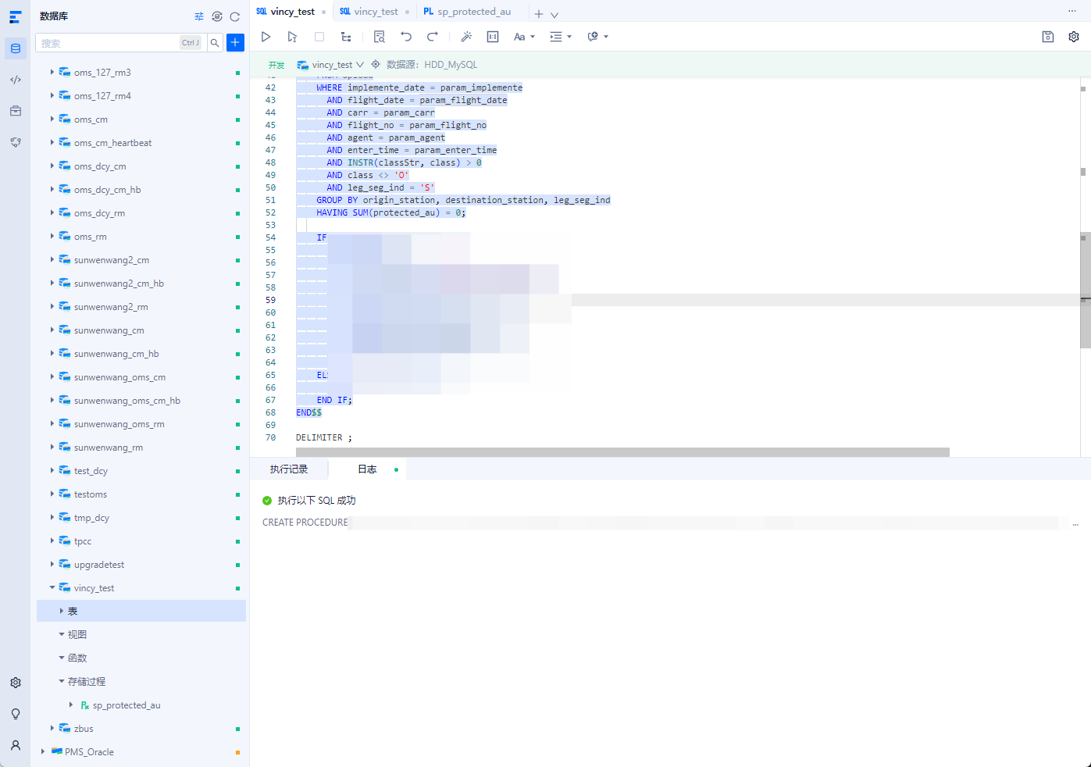Expand the oms_127_rm3 database node
This screenshot has height=767, width=1091.
click(x=52, y=72)
